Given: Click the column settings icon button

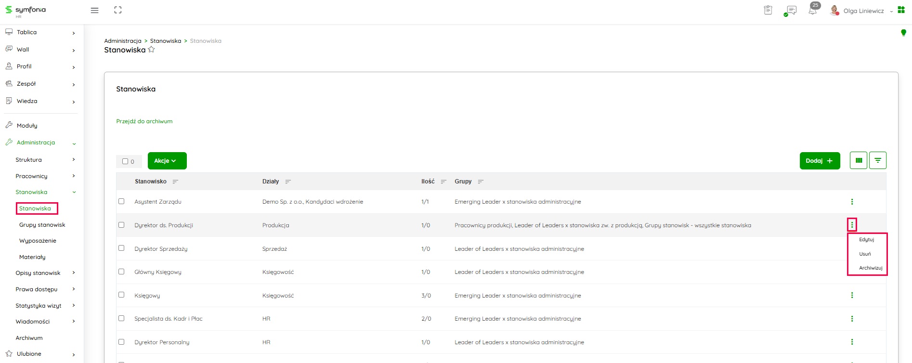Looking at the screenshot, I should (859, 160).
